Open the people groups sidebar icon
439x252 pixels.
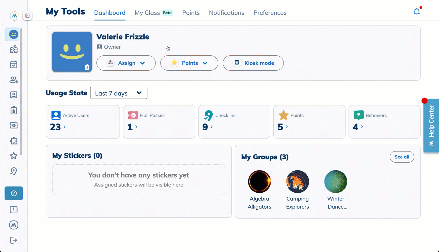pos(14,80)
